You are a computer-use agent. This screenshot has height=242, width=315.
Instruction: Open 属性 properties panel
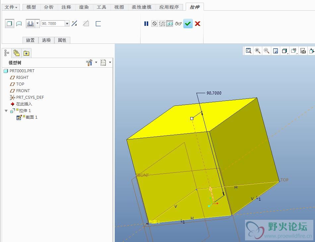point(62,40)
